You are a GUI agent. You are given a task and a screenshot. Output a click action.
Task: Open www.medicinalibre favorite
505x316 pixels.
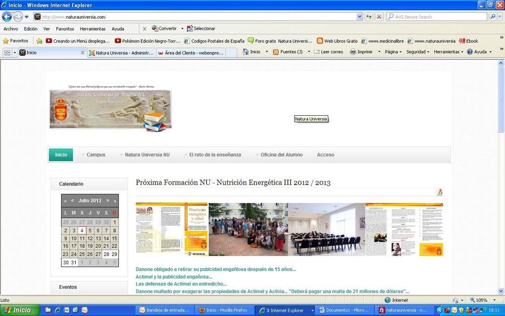pos(382,41)
